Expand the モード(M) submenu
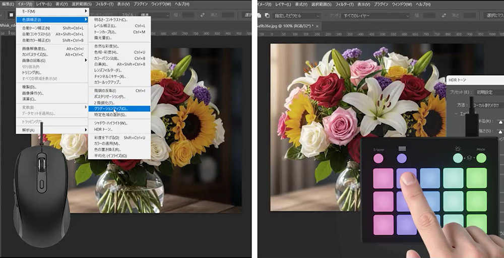 point(51,11)
